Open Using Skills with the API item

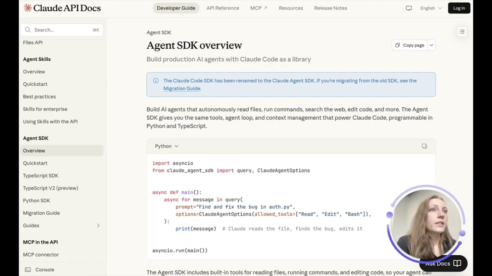coord(50,122)
